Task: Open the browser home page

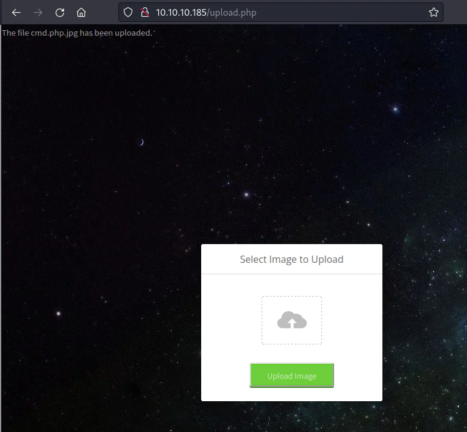Action: click(81, 13)
